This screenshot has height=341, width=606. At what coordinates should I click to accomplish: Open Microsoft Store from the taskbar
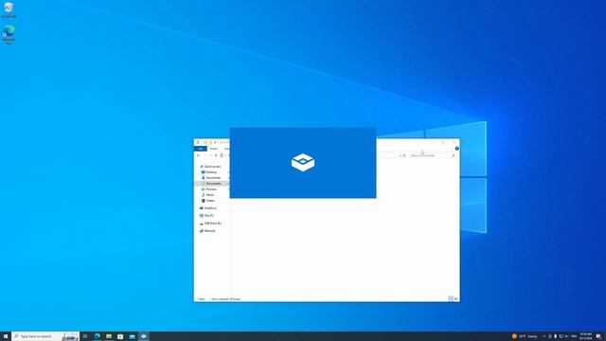[x=120, y=336]
